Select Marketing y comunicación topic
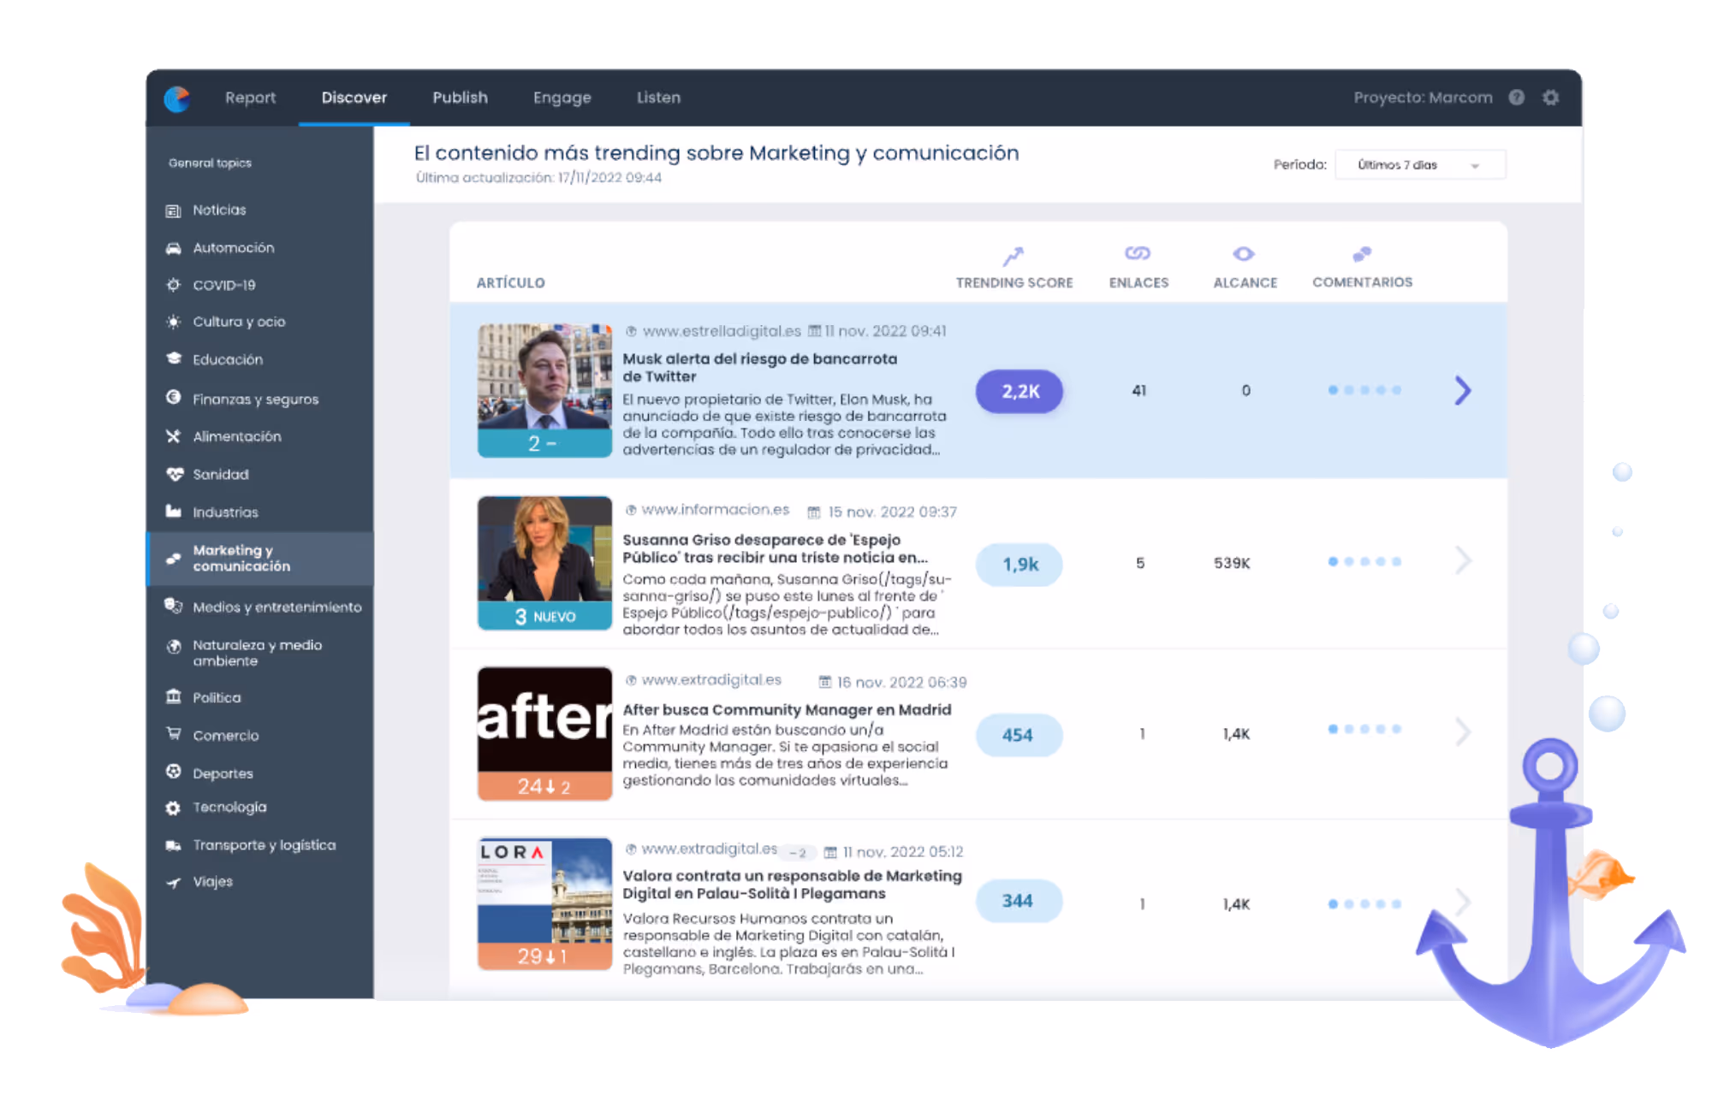 (x=261, y=559)
